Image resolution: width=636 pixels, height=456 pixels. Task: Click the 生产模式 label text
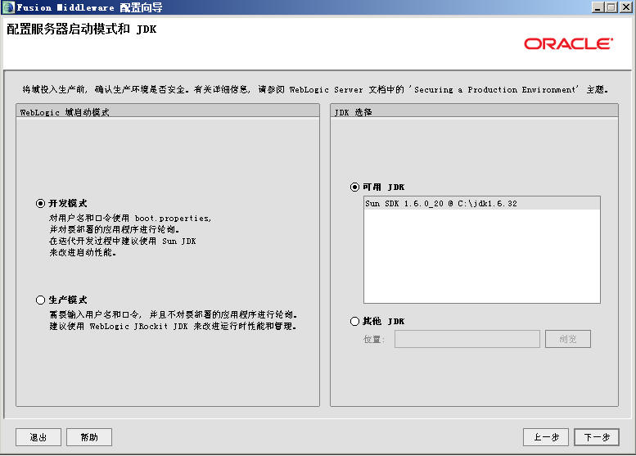pos(68,300)
